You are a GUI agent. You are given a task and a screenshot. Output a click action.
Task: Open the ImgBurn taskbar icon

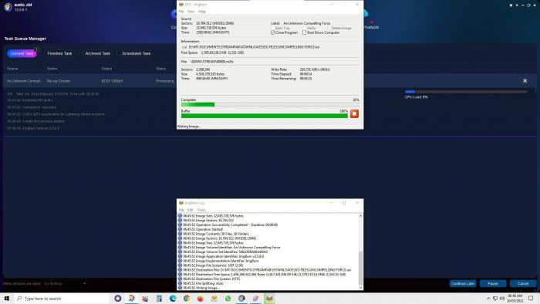(269, 298)
